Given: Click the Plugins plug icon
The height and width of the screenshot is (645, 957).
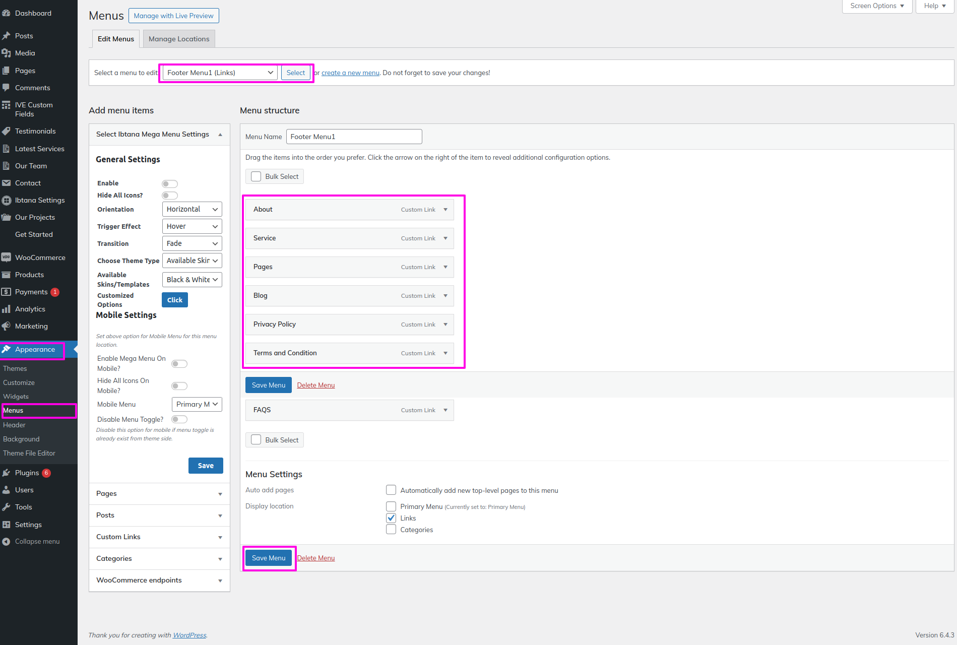Looking at the screenshot, I should pos(6,473).
